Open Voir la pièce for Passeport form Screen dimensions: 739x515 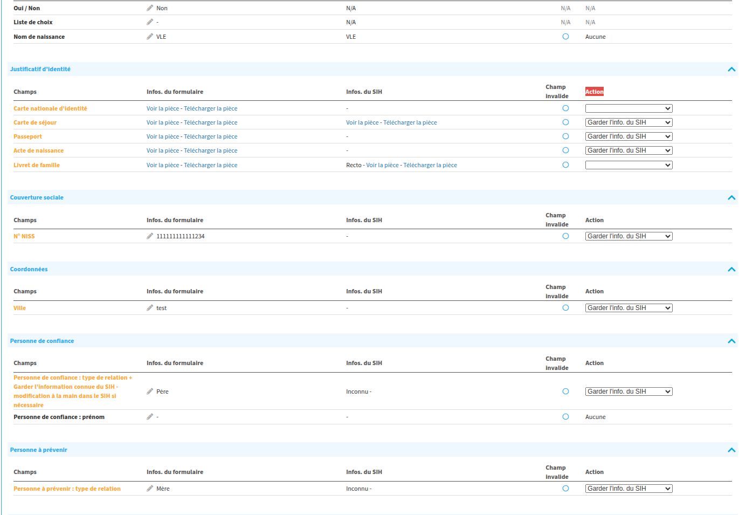pos(162,136)
